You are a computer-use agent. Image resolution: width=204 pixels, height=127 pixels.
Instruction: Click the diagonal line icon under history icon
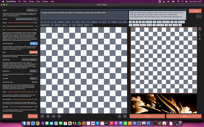click(x=200, y=32)
